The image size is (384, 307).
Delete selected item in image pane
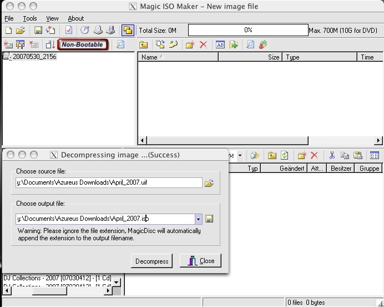(x=203, y=44)
